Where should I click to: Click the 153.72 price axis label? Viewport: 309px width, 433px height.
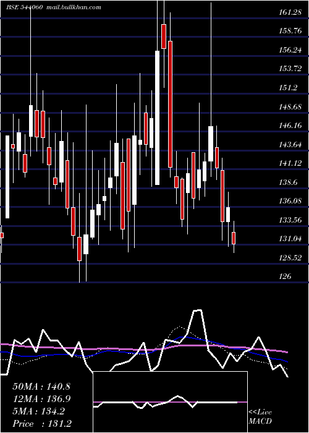pos(290,69)
